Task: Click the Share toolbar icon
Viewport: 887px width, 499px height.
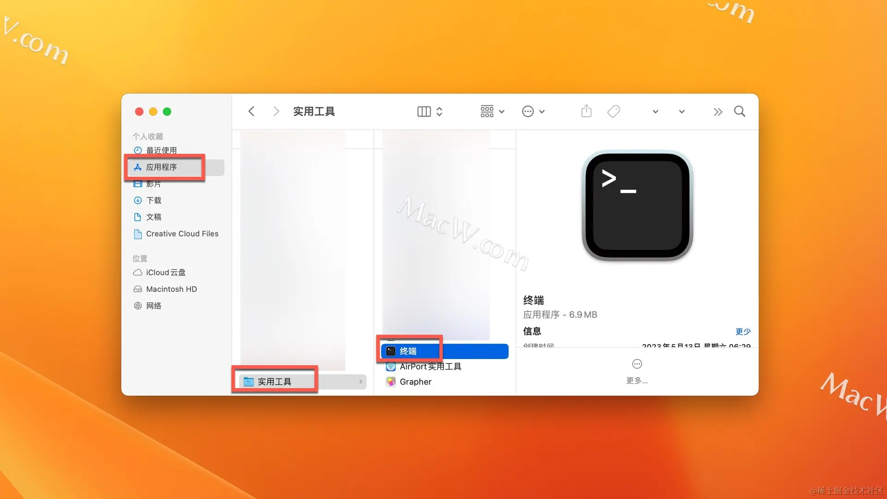Action: coord(586,111)
